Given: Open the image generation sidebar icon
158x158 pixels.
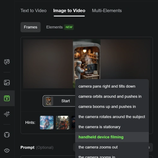Looking at the screenshot, I should [7, 82].
